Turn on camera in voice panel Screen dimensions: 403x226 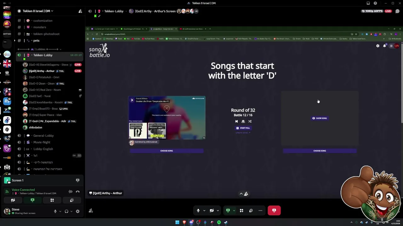[x=13, y=200]
